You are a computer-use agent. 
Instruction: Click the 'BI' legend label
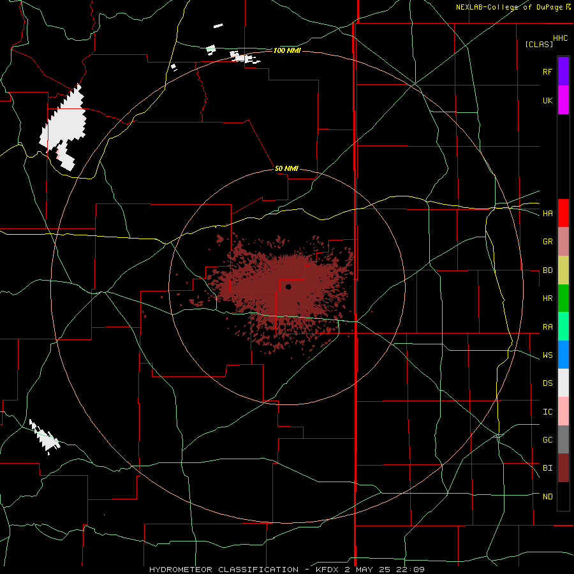547,468
